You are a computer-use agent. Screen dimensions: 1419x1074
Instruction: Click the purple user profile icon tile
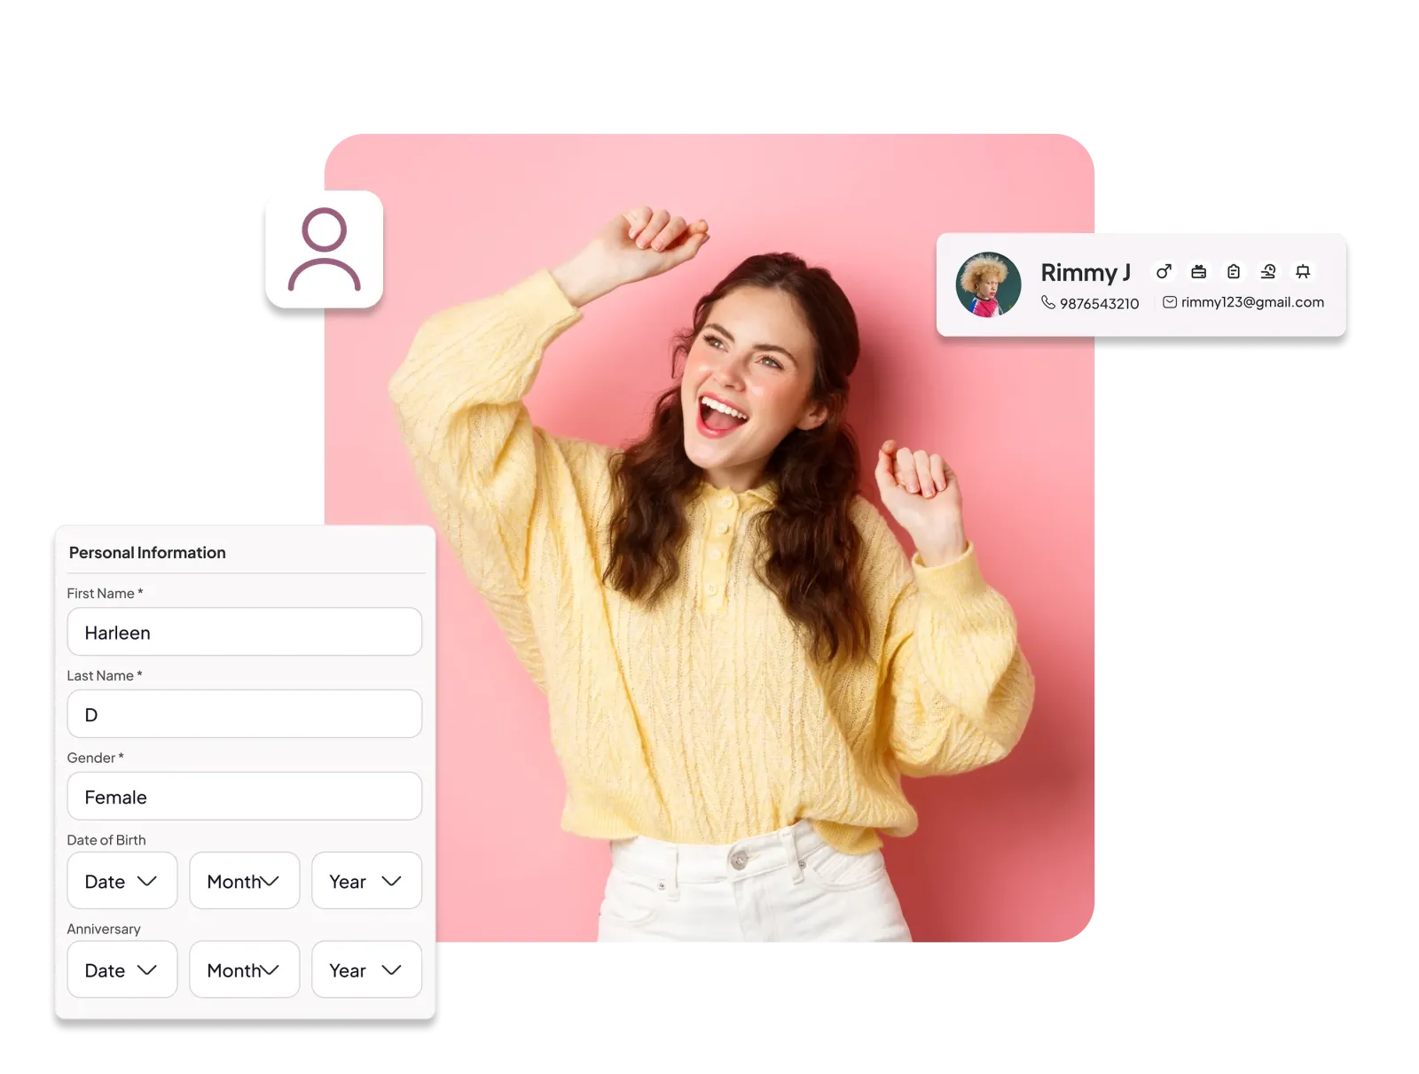pos(324,249)
